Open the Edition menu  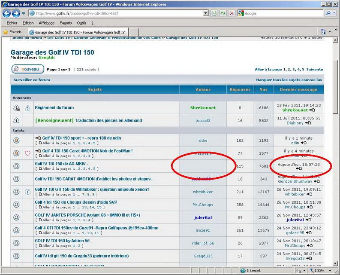28,23
